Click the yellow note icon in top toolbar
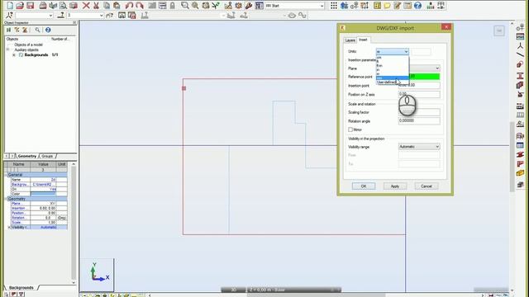This screenshot has width=529, height=297. coord(387,6)
